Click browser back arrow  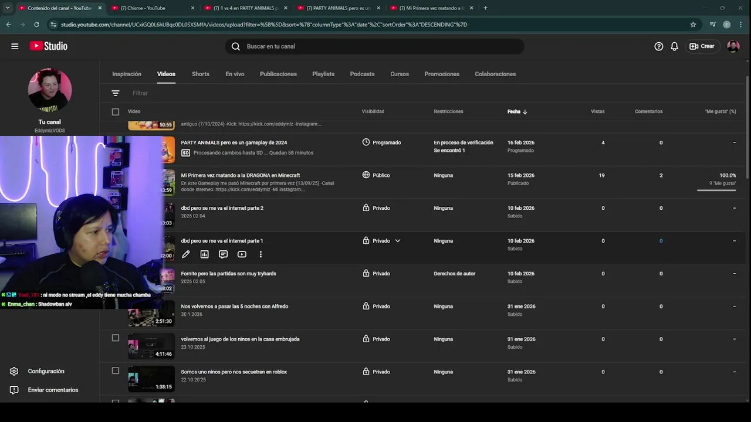coord(8,25)
